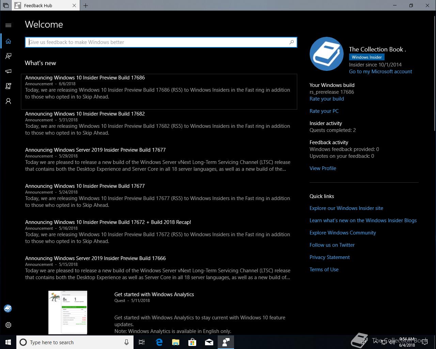This screenshot has height=349, width=436.
Task: Click Rate your PC link
Action: pos(324,111)
